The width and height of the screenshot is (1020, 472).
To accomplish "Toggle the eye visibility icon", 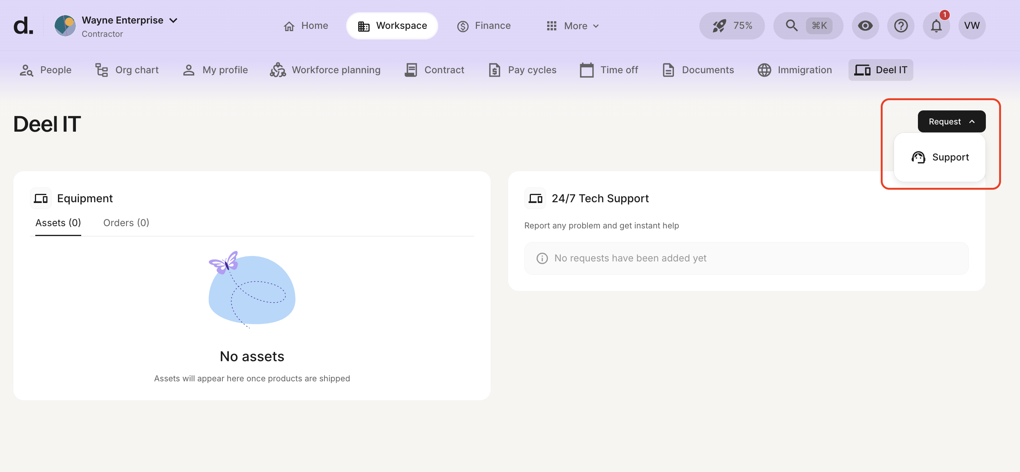I will point(865,26).
